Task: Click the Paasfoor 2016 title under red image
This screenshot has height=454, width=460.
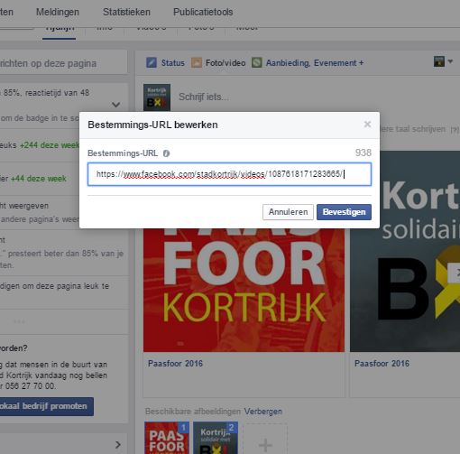Action: 175,364
